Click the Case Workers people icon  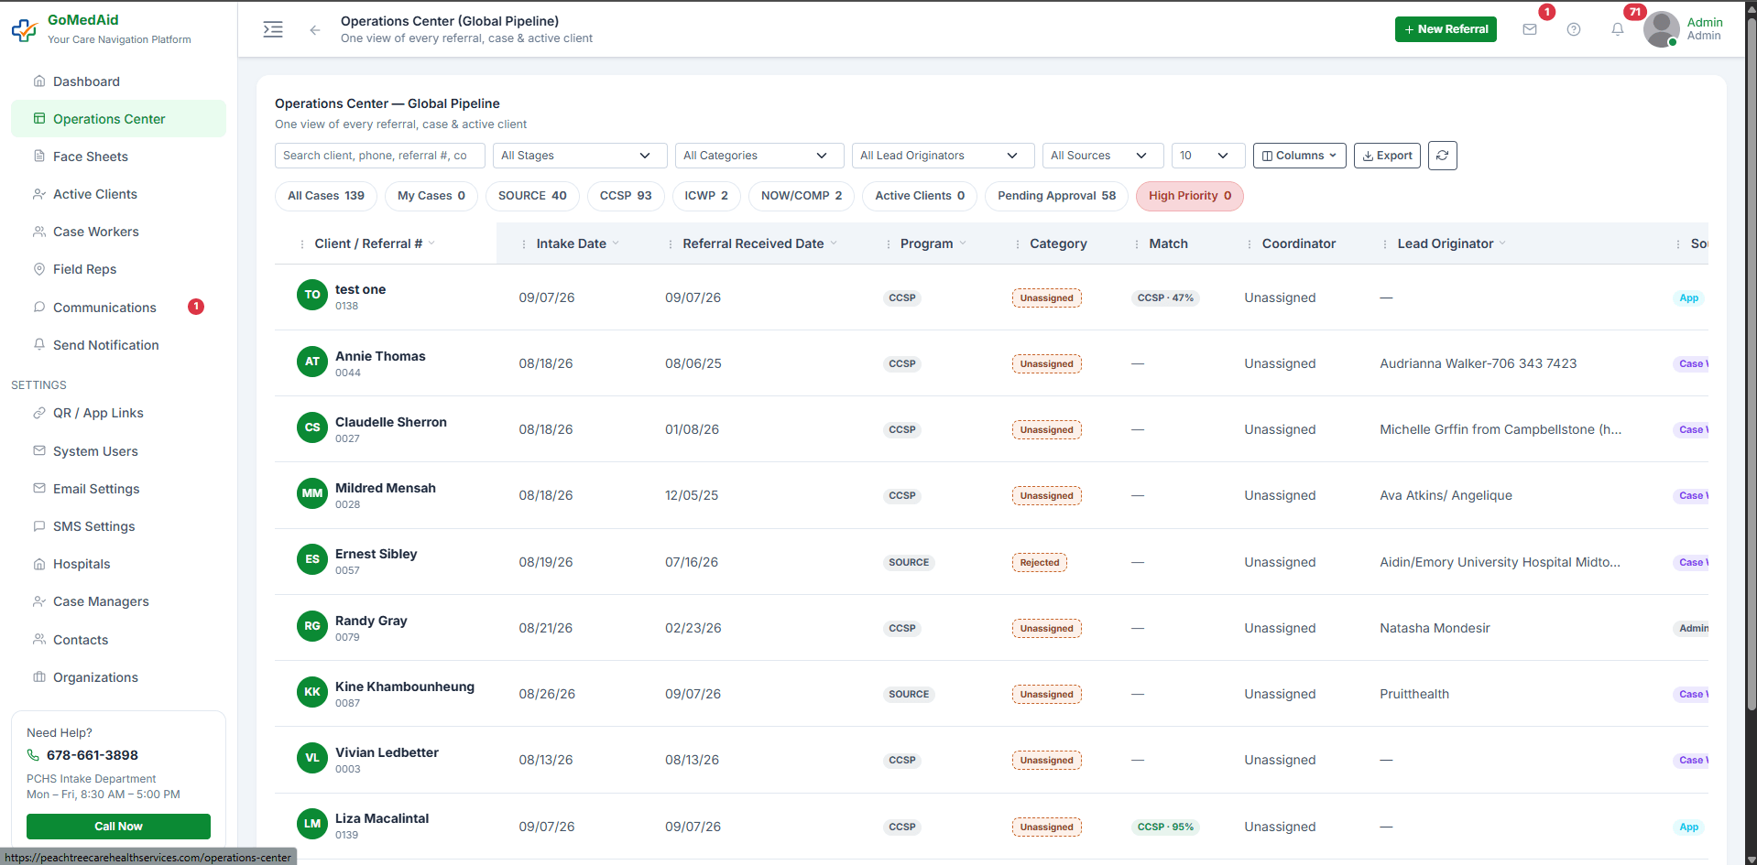tap(39, 232)
